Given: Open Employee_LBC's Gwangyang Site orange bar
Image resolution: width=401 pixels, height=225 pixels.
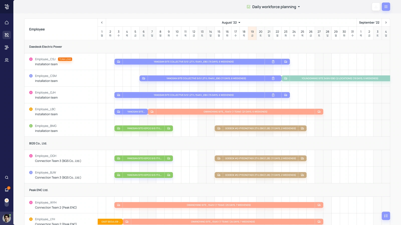Looking at the screenshot, I should [x=235, y=112].
